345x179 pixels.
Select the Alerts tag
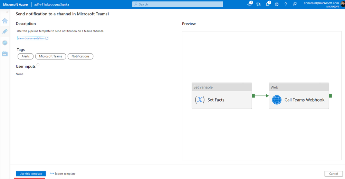tap(26, 56)
